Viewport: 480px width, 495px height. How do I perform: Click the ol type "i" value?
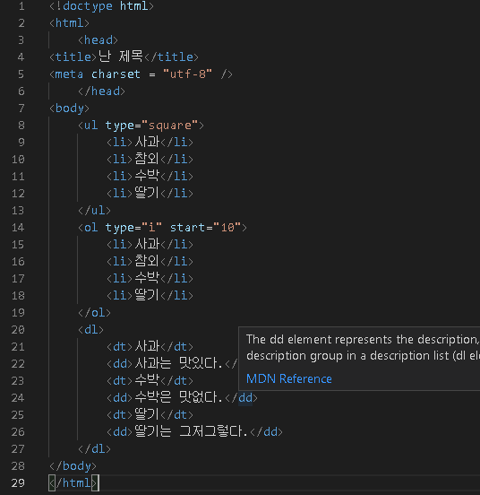coord(151,227)
